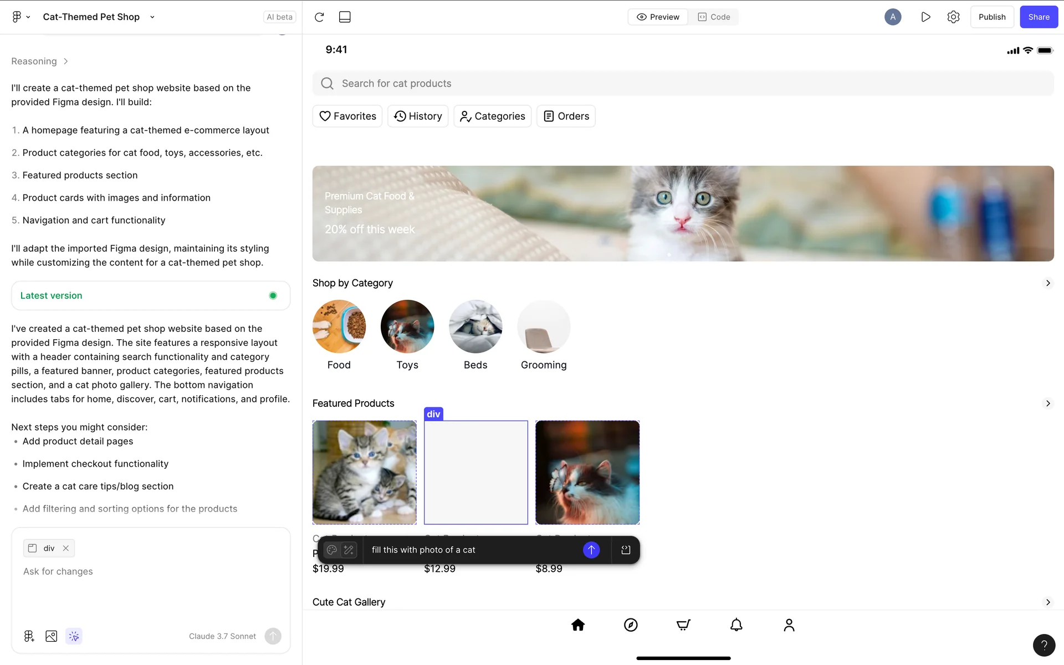1064x665 pixels.
Task: Click the palette style icon in prompt bar
Action: pyautogui.click(x=332, y=550)
